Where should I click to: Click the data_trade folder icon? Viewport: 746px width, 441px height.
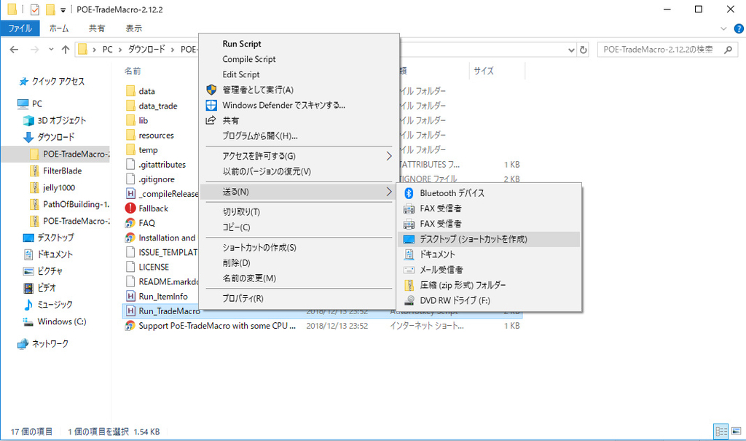click(x=131, y=106)
